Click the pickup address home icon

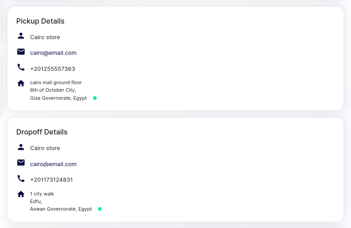[21, 83]
